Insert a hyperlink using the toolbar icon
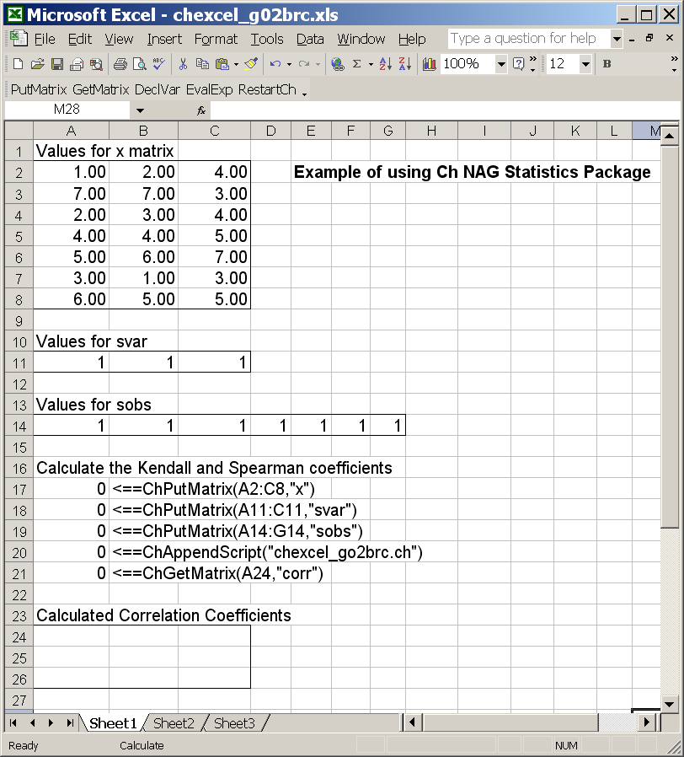This screenshot has height=757, width=684. (x=336, y=62)
